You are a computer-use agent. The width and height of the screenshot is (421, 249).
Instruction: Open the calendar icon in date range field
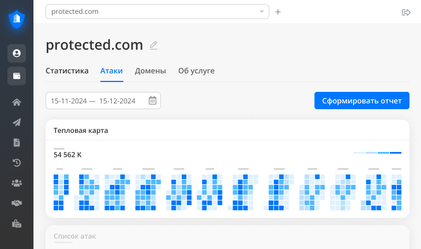(x=152, y=101)
